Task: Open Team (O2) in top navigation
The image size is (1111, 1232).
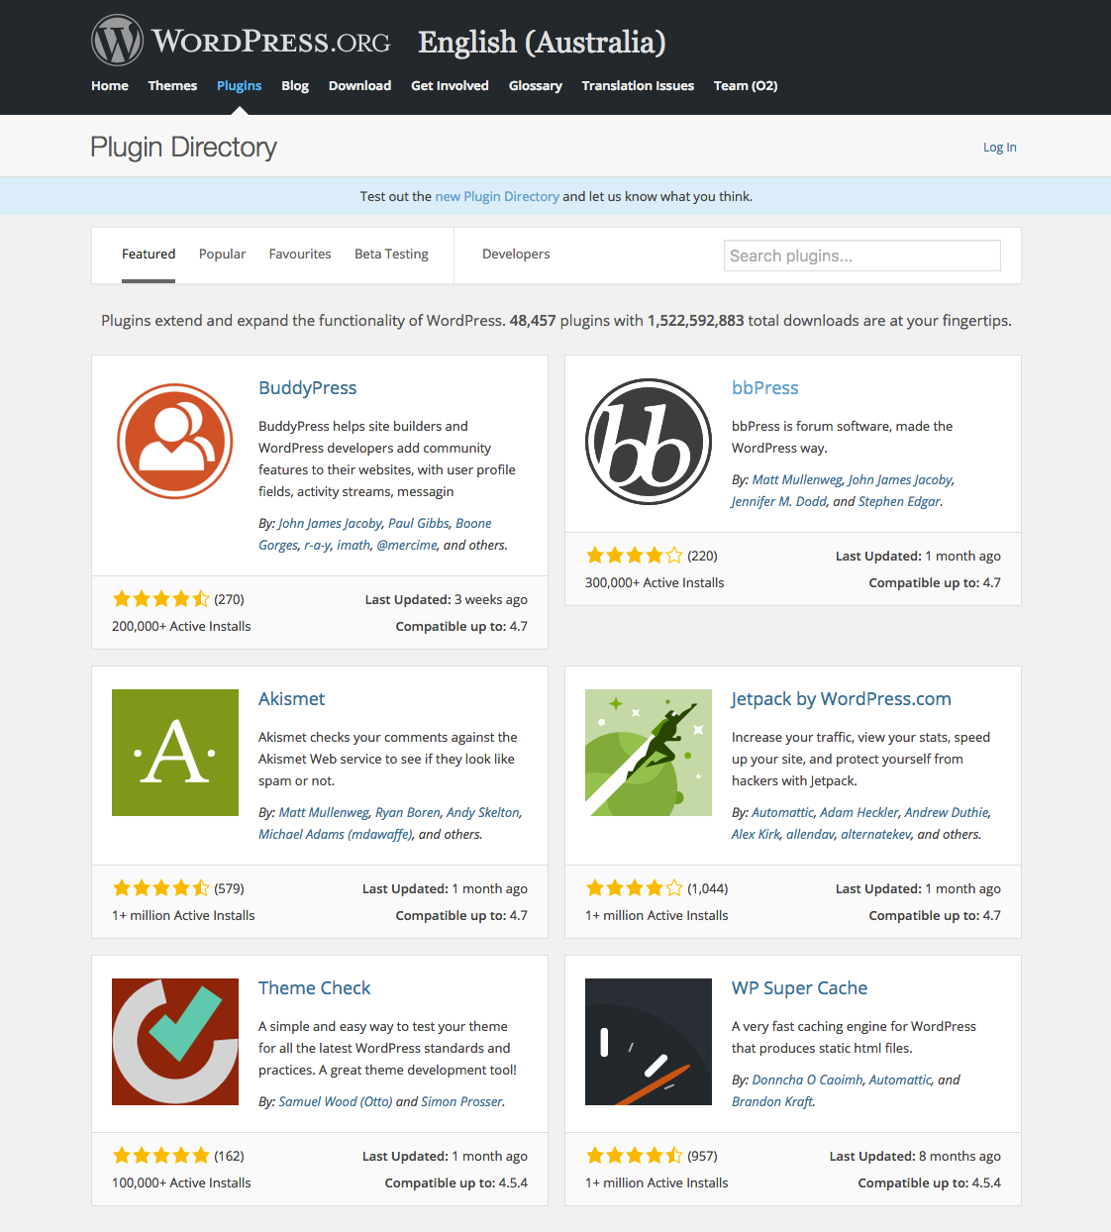Action: pyautogui.click(x=746, y=86)
